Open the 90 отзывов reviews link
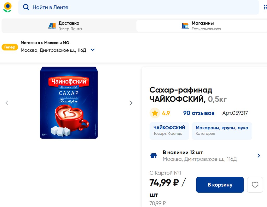The image size is (267, 207). [199, 113]
